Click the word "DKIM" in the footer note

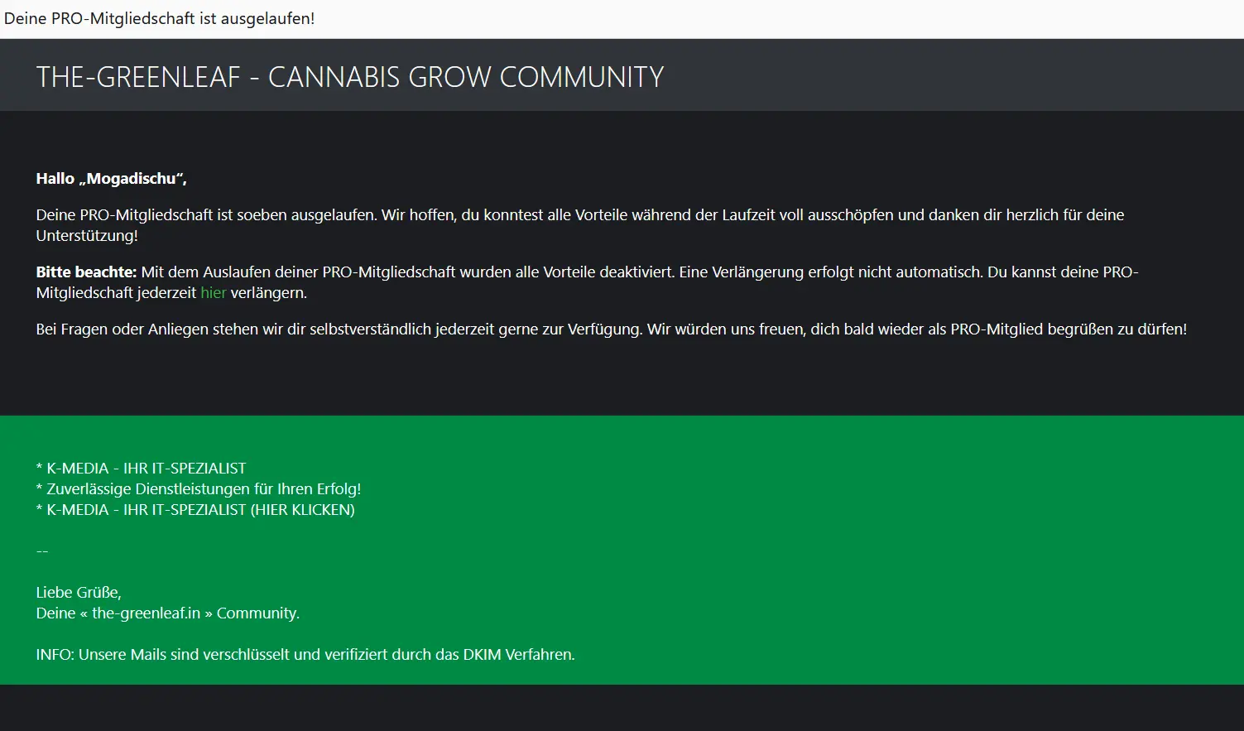point(482,655)
